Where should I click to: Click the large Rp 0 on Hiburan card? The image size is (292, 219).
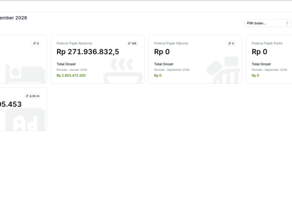pos(162,52)
